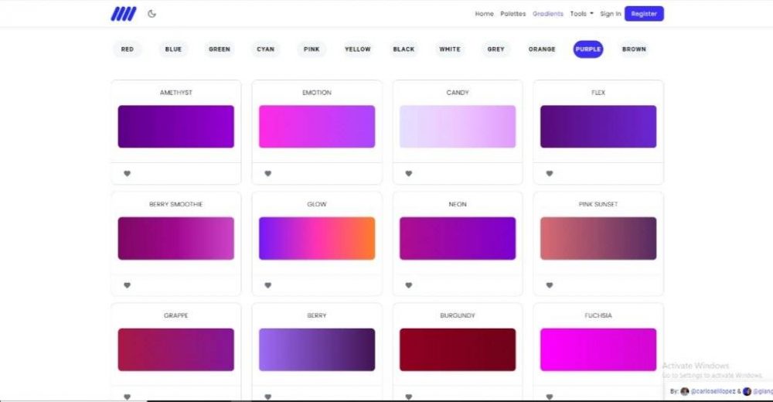The image size is (773, 402).
Task: Like the Berry Smoothie gradient
Action: pyautogui.click(x=128, y=285)
